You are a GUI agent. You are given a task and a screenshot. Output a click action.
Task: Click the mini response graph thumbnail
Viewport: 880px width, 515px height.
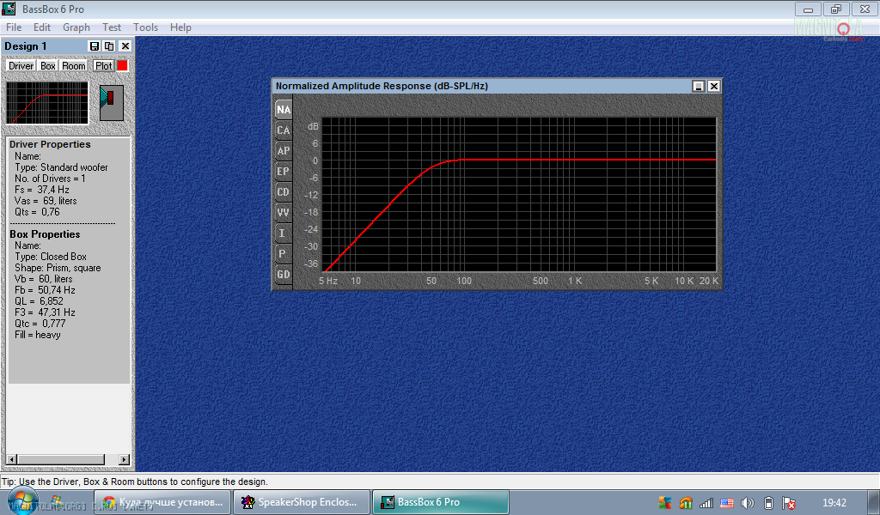(47, 102)
